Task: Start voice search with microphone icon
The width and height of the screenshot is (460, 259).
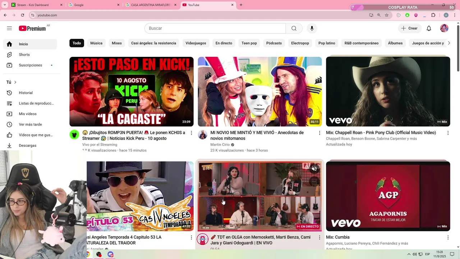Action: pos(312,28)
